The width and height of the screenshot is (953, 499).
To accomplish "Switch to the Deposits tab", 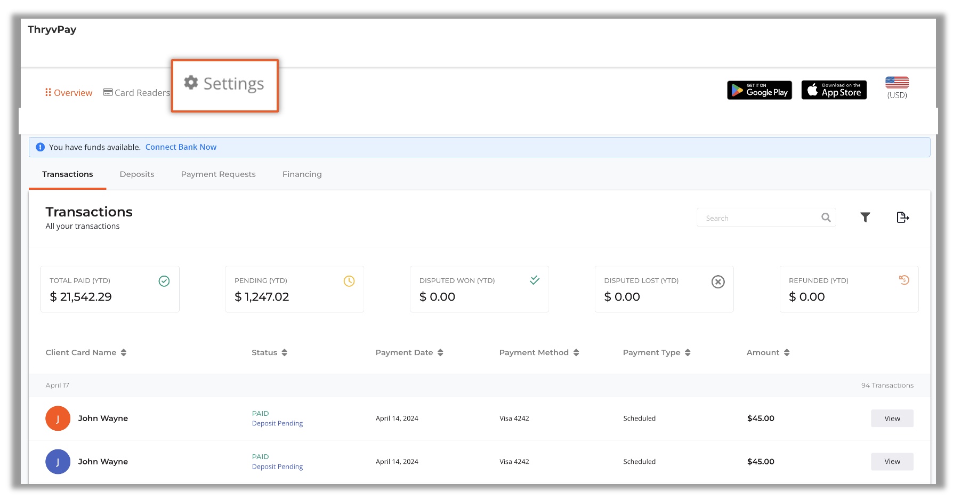I will click(x=137, y=174).
